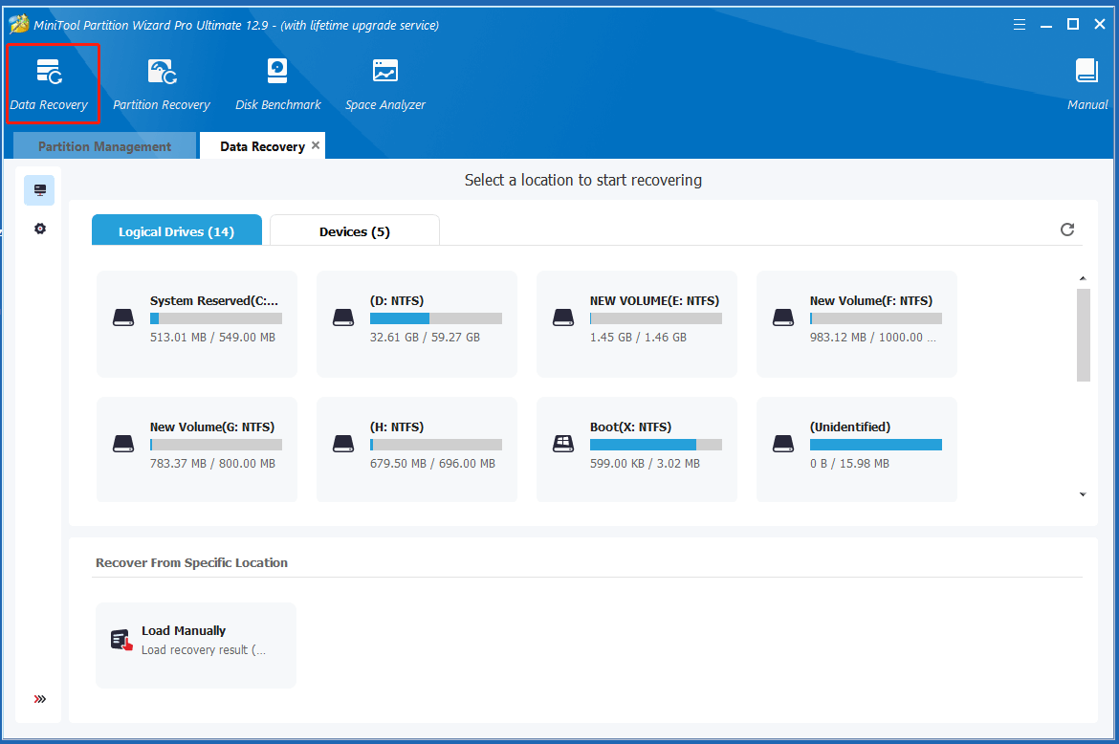Click the 0 B / 15.98 MB text
Image resolution: width=1119 pixels, height=744 pixels.
[849, 464]
